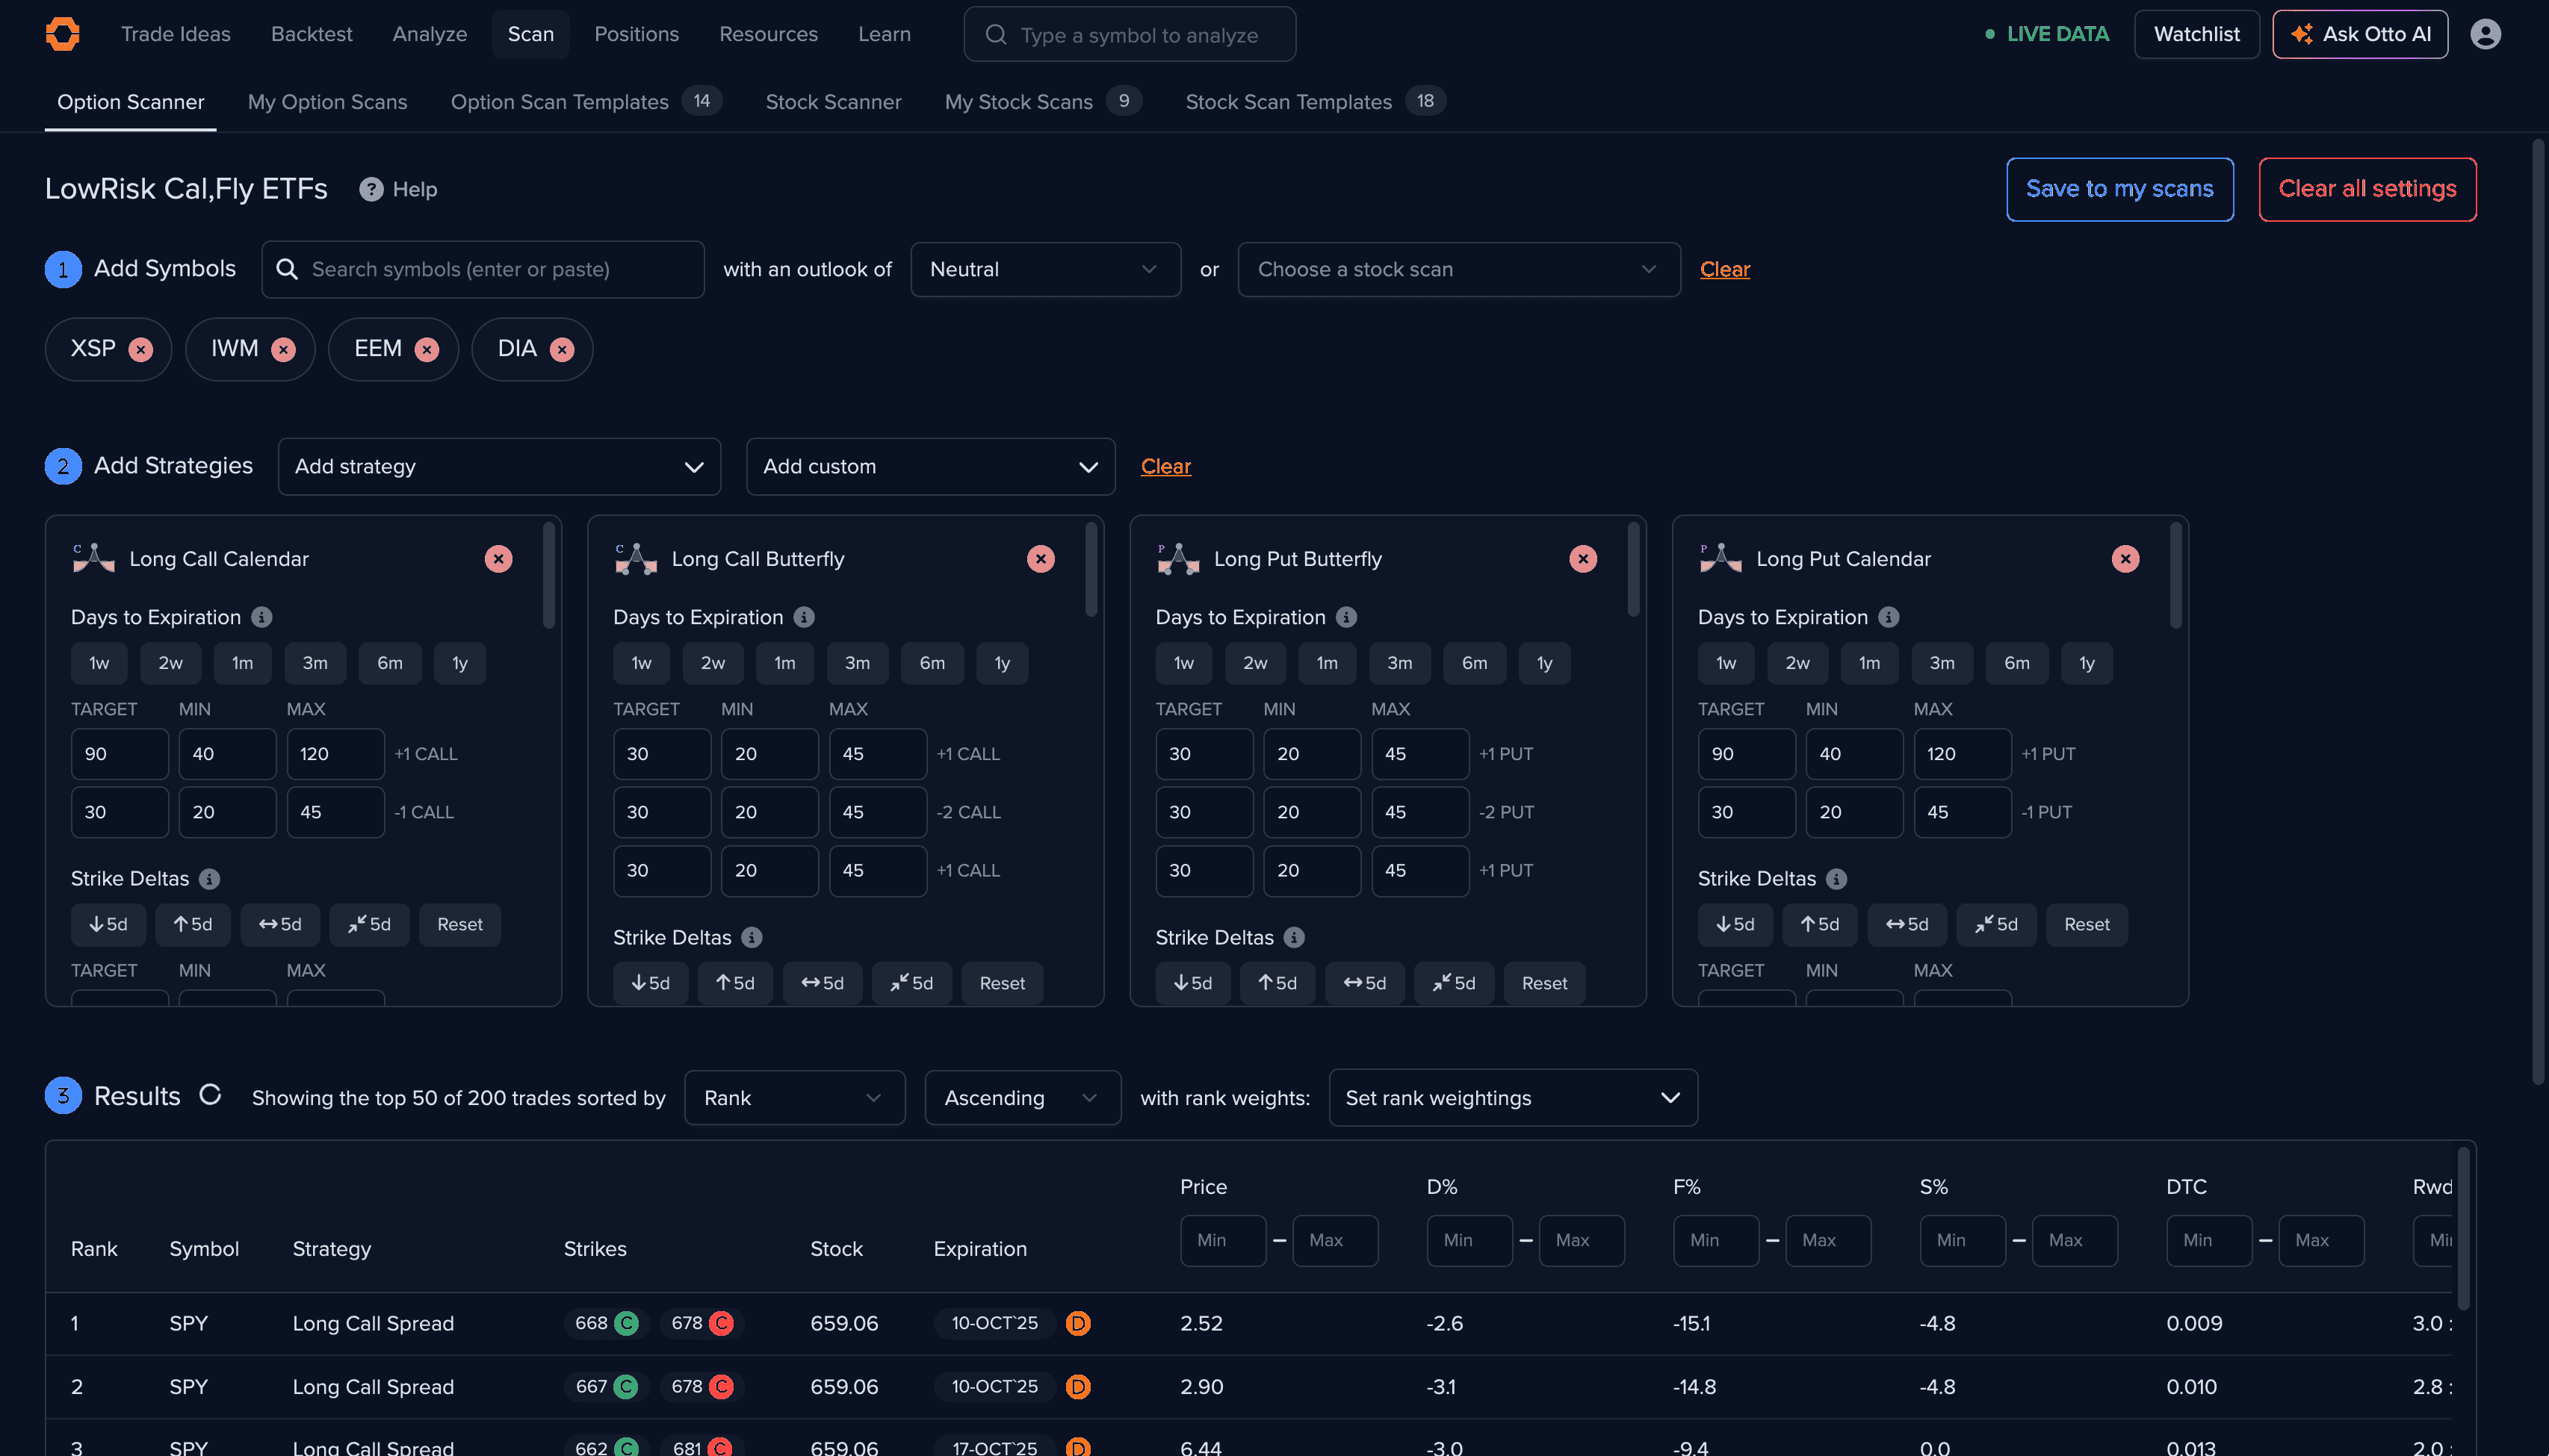Click the Long Call Calendar card scrollbar
This screenshot has width=2549, height=1456.
548,576
